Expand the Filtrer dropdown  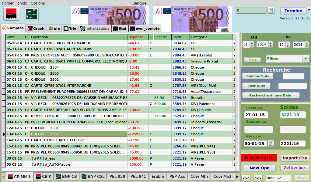pos(306,59)
